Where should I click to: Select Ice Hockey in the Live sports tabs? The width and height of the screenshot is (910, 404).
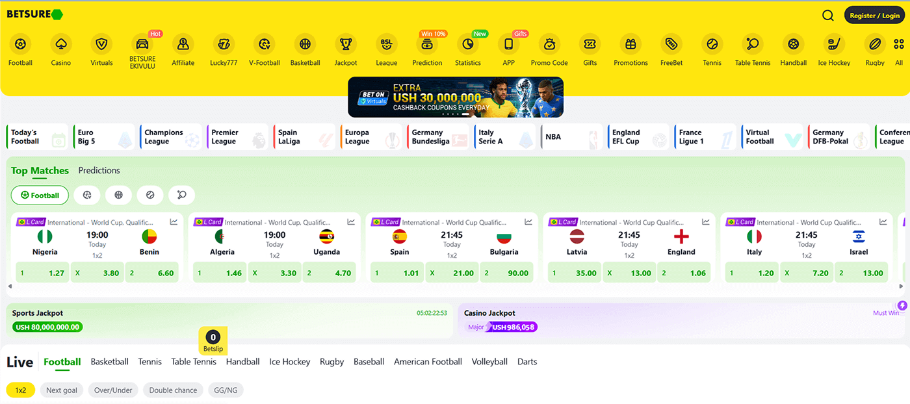click(x=289, y=362)
